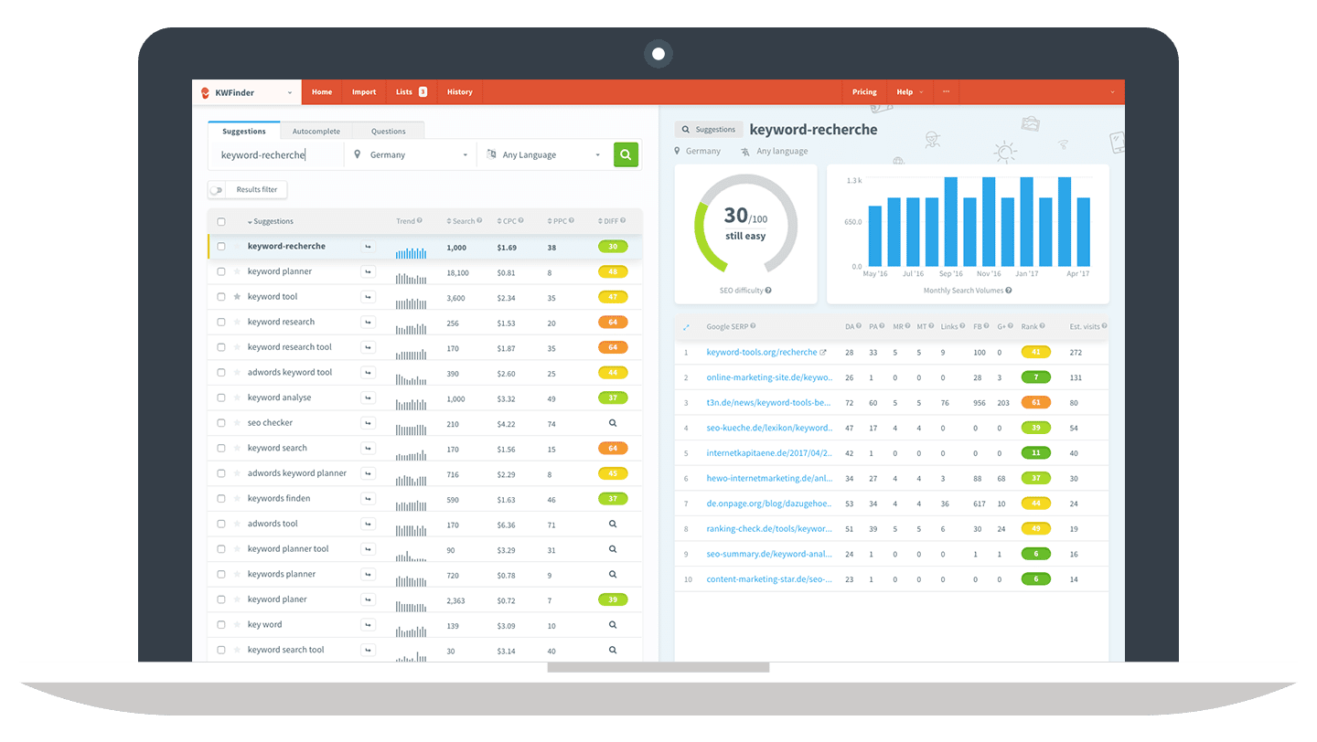Screen dimensions: 1317x742
Task: Click the help icon next to Rank header
Action: point(1043,326)
